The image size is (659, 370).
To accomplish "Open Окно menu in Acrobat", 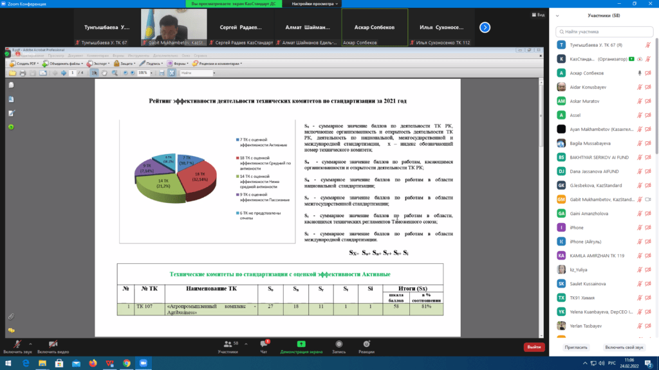I will pos(186,55).
